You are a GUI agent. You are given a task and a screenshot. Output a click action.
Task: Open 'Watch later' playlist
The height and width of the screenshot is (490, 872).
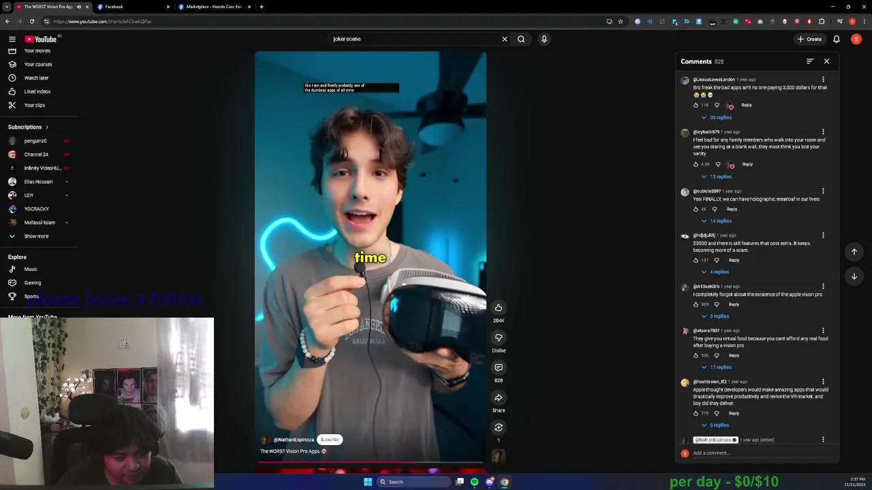pos(37,78)
